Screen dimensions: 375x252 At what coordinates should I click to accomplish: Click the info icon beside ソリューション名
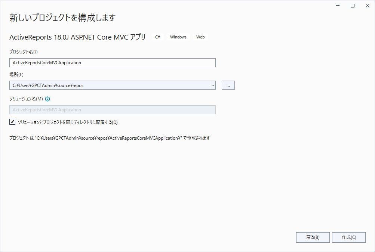47,99
